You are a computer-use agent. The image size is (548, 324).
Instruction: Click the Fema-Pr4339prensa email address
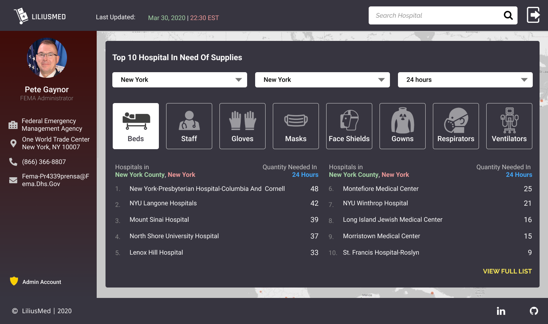[x=56, y=180]
